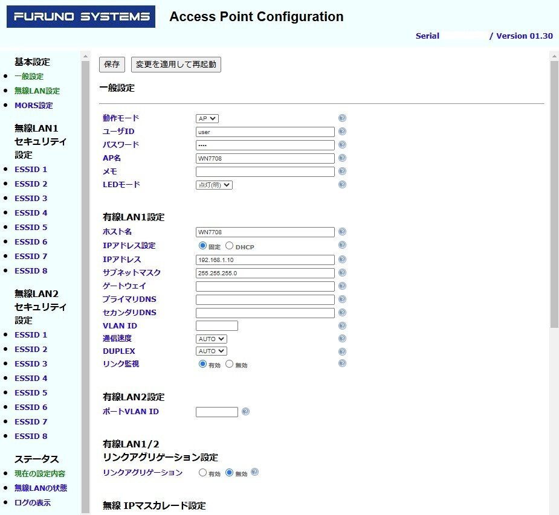Enable リンクアグリゲーション with 有効 radio

point(202,473)
